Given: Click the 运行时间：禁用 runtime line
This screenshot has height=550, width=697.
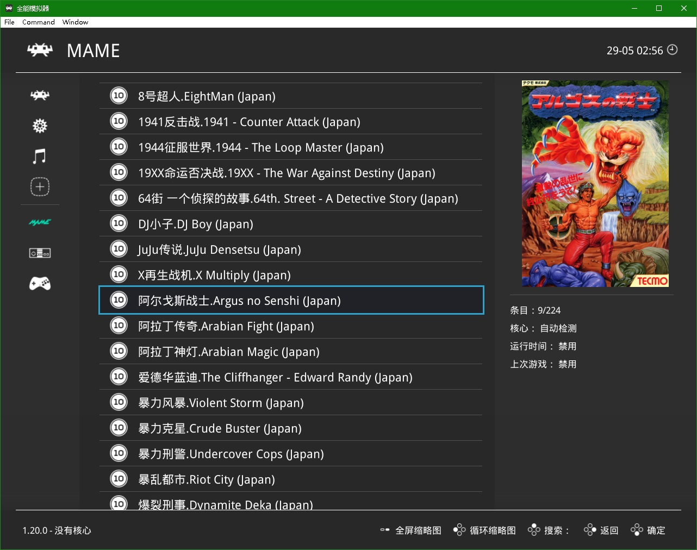Looking at the screenshot, I should (x=543, y=346).
